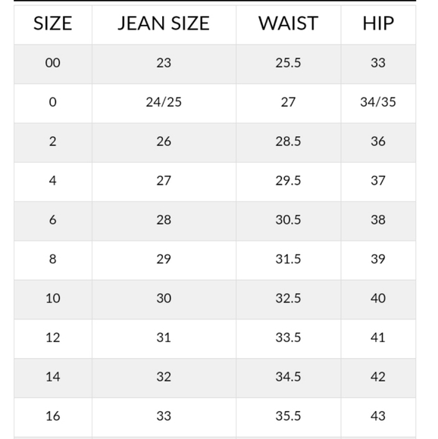This screenshot has height=439, width=438.
Task: Click waist measurement 32.5
Action: pyautogui.click(x=288, y=298)
